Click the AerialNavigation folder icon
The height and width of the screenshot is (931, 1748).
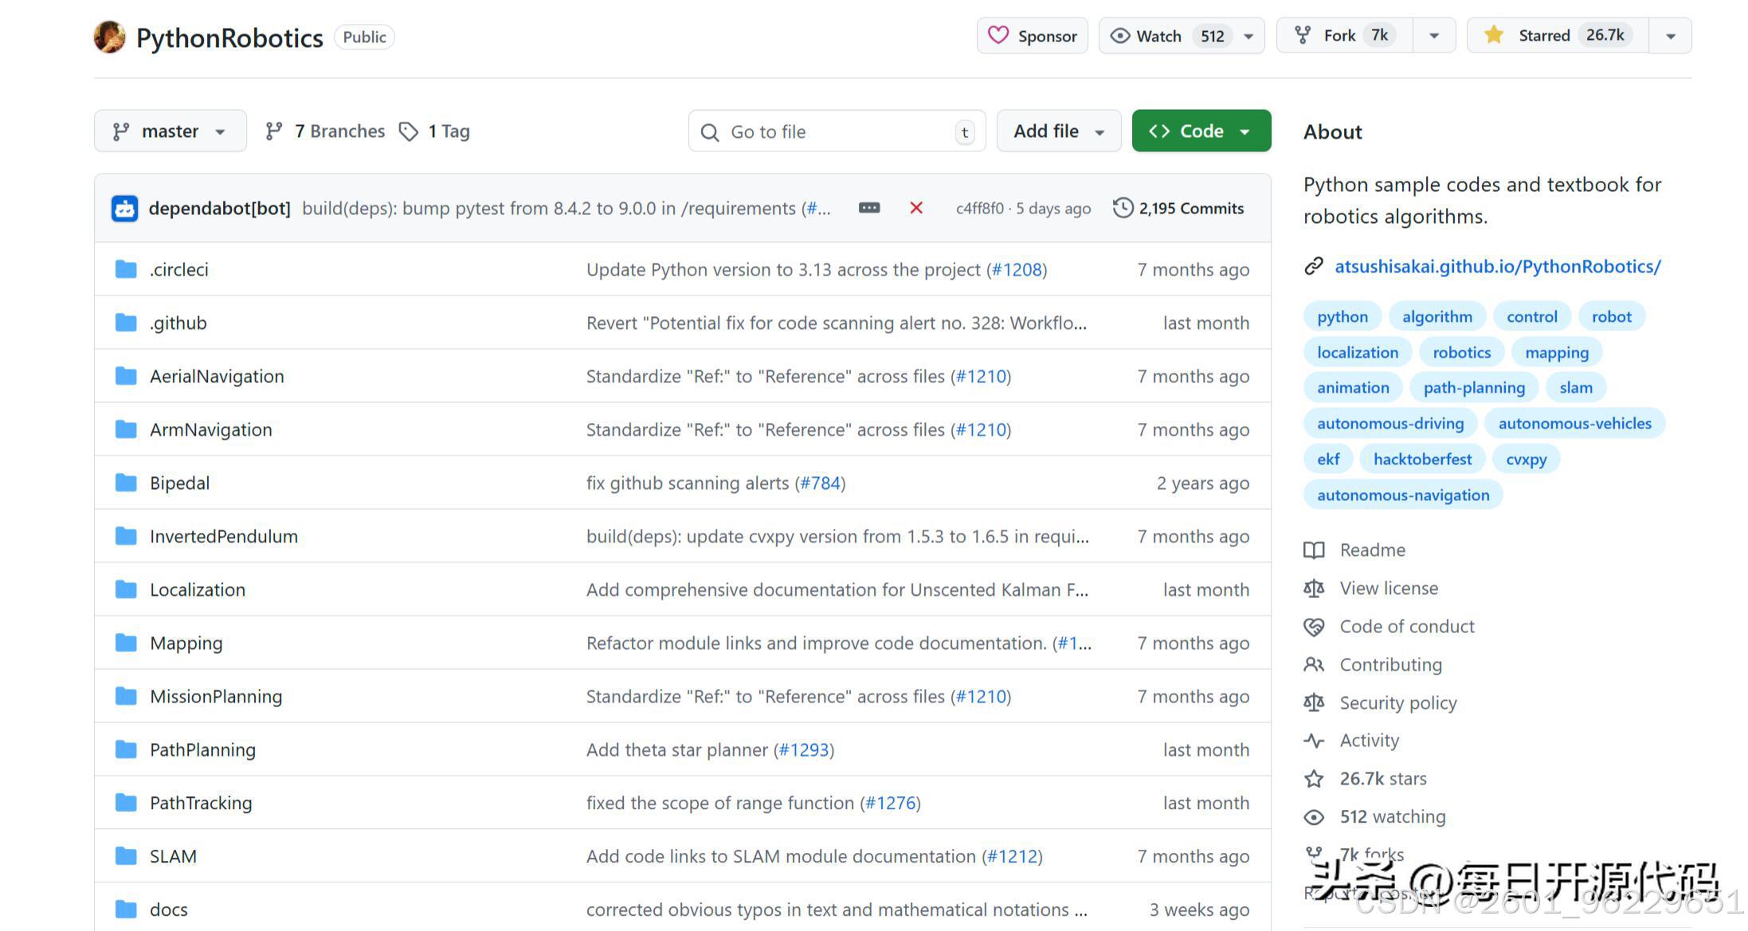coord(126,376)
